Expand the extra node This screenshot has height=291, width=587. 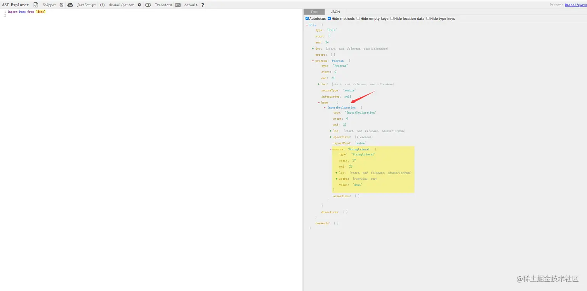336,179
